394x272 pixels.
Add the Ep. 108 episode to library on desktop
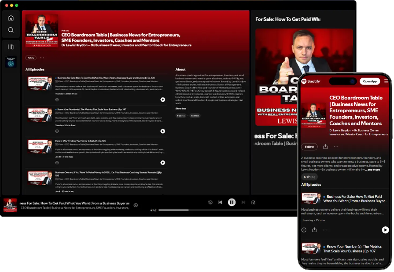(57, 100)
